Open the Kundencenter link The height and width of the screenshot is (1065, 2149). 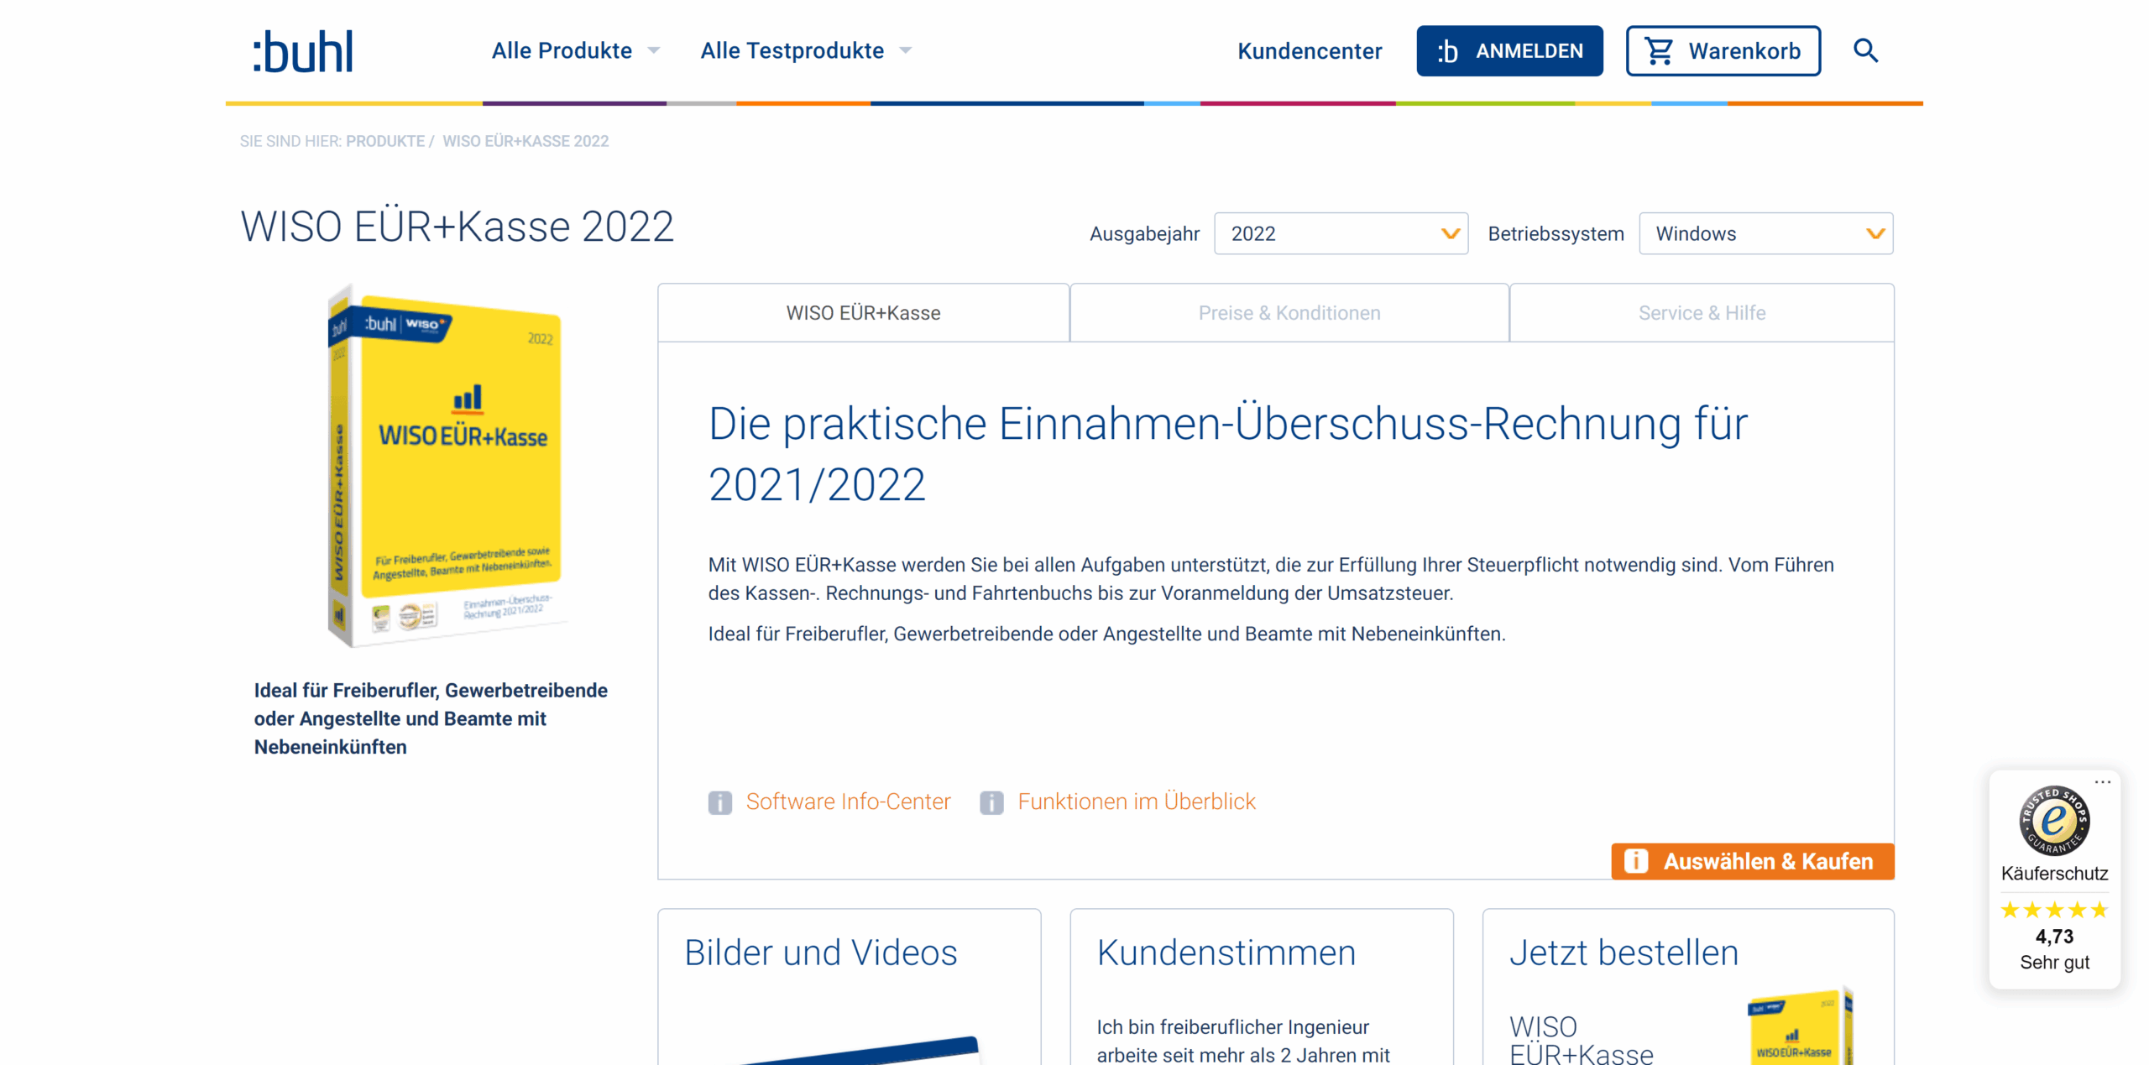(1309, 51)
